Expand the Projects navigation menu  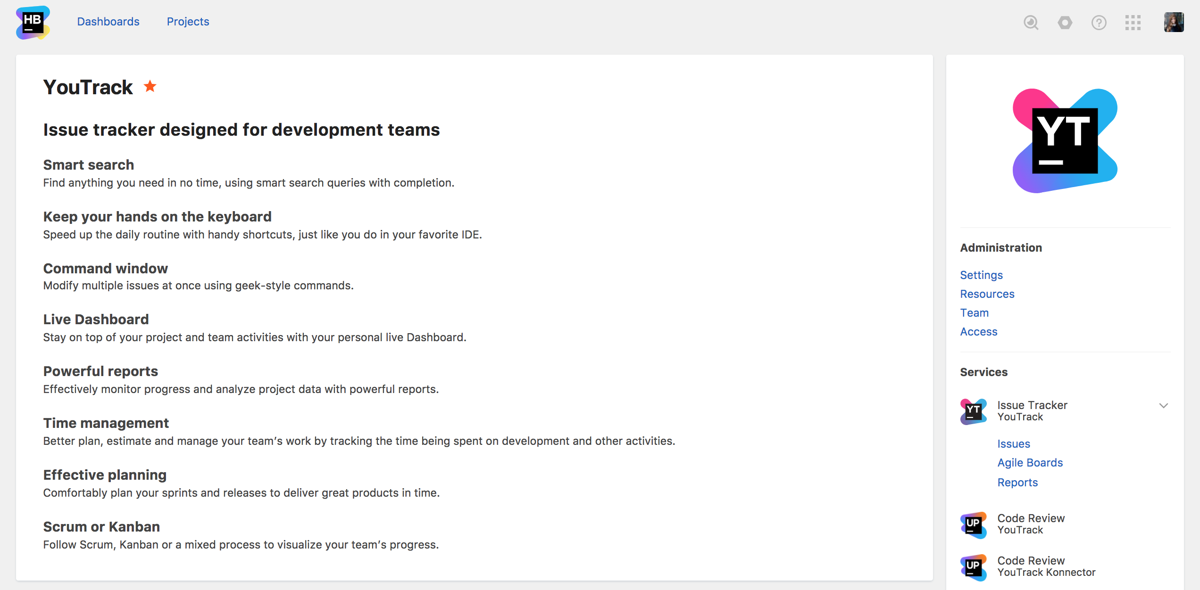tap(188, 21)
